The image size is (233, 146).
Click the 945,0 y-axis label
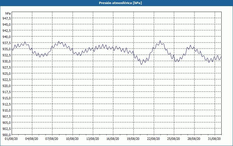(6, 25)
